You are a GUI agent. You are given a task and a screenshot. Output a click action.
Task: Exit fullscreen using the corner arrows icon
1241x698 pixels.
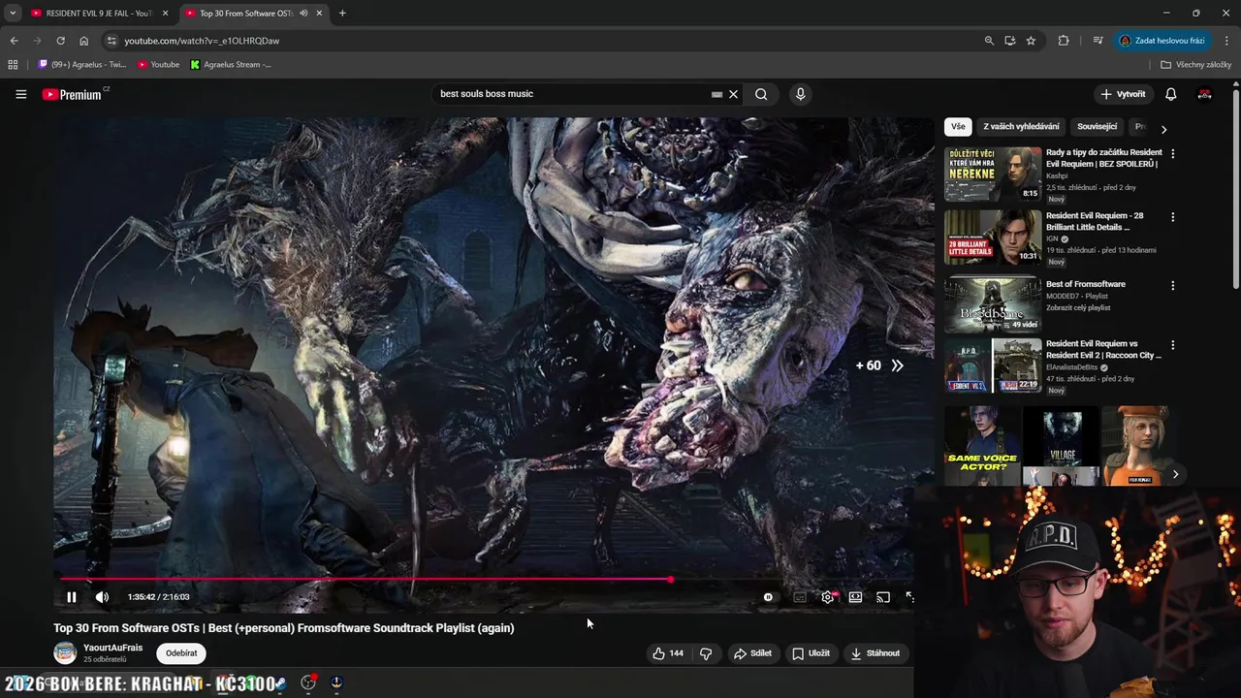click(x=909, y=597)
